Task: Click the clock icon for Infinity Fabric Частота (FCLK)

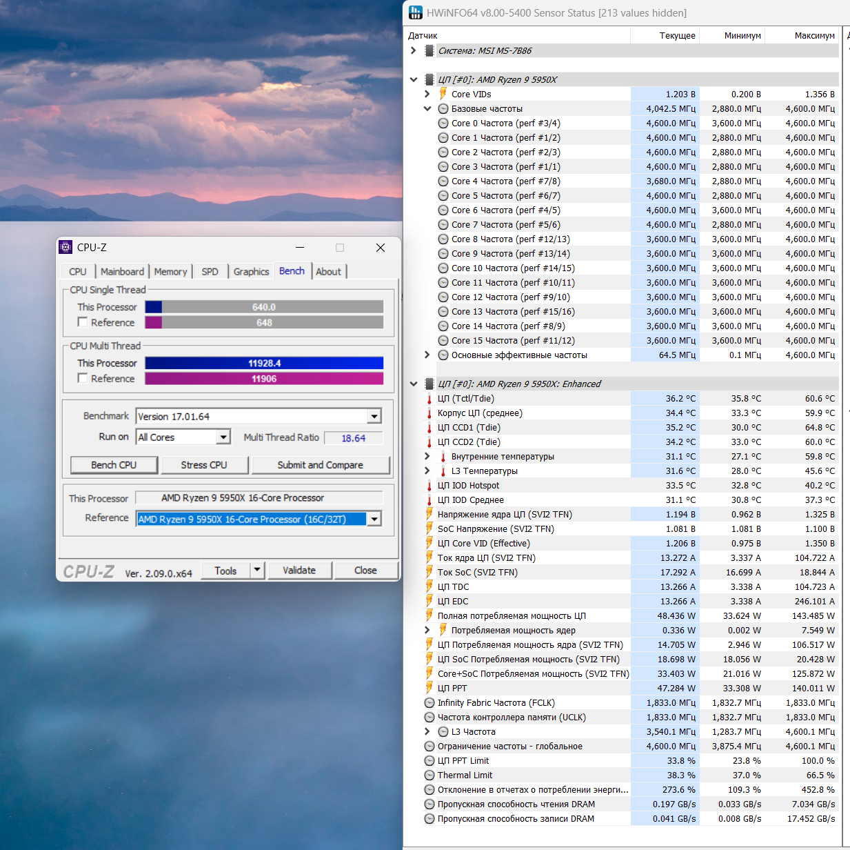Action: pos(429,702)
